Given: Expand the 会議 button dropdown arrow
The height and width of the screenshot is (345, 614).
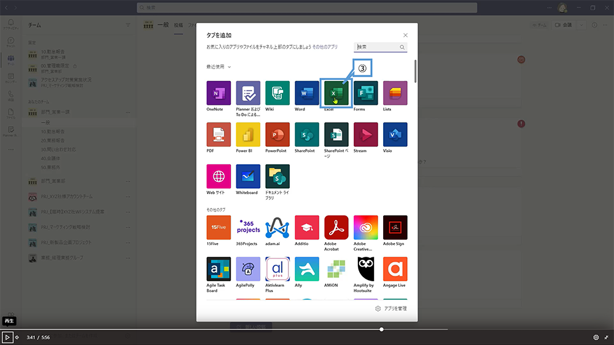Looking at the screenshot, I should 581,25.
